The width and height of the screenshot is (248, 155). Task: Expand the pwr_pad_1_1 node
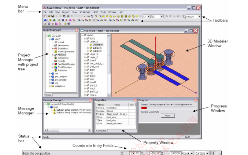point(85,63)
